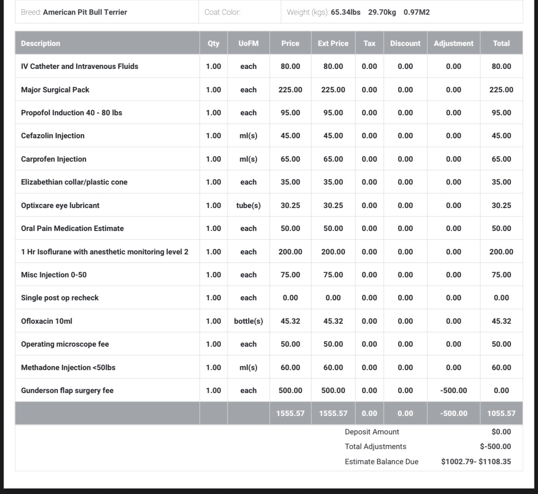Image resolution: width=538 pixels, height=494 pixels.
Task: Select the Major Surgical Pack line item
Action: tap(55, 90)
